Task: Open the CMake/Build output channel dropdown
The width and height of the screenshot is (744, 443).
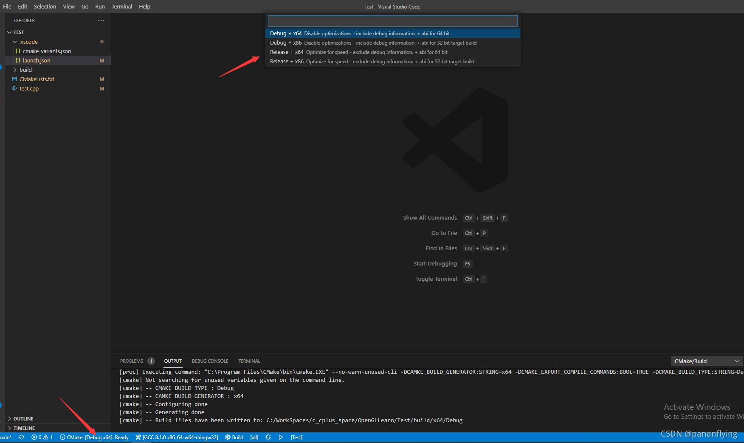Action: (707, 361)
